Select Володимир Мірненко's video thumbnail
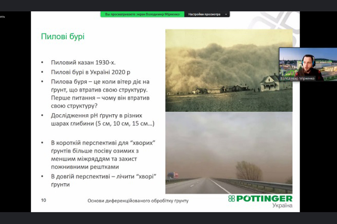This screenshot has height=224, width=337. 308,64
